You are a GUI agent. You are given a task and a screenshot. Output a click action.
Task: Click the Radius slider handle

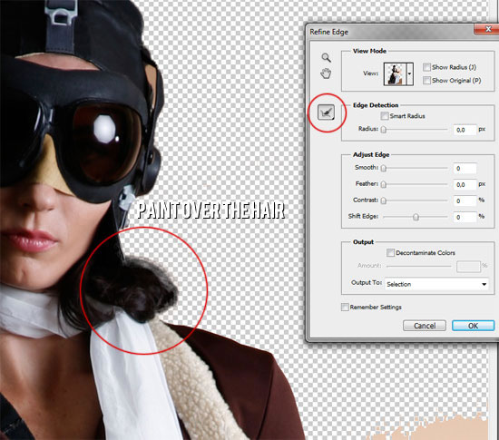click(x=384, y=130)
